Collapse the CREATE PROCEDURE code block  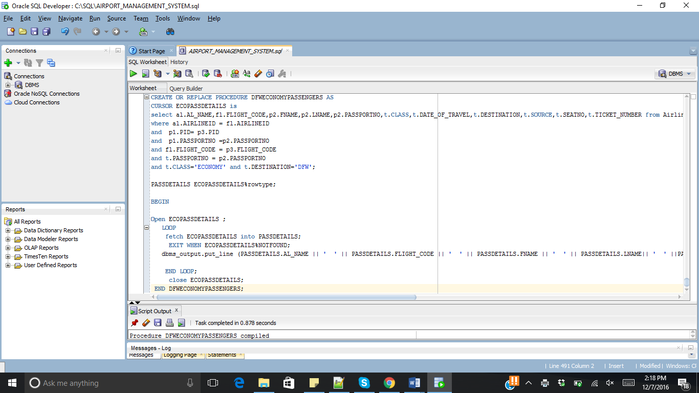point(147,97)
